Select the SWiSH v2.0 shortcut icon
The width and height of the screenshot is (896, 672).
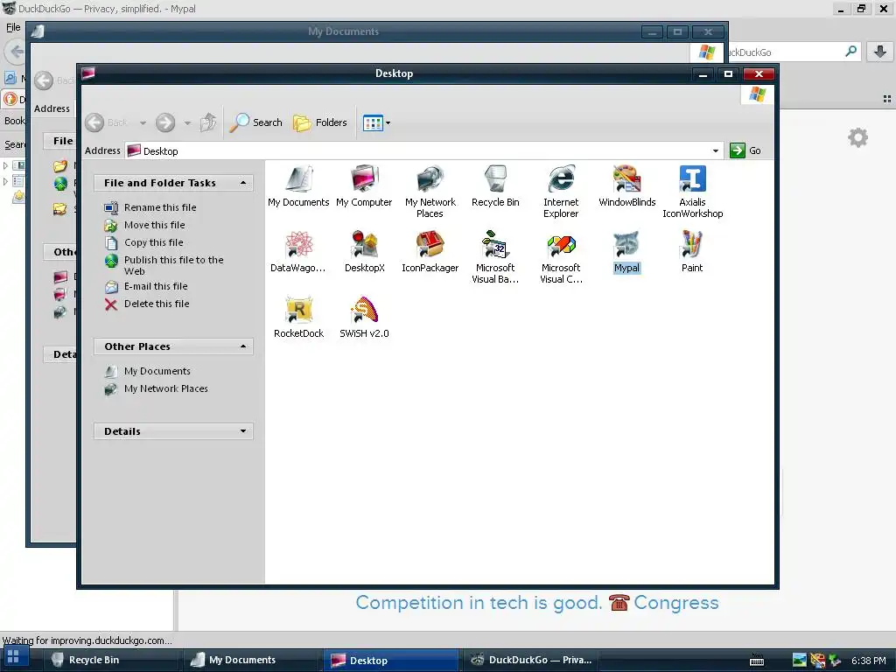[364, 318]
